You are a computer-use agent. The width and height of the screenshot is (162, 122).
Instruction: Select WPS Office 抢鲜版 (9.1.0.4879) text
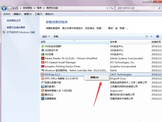tap(61, 78)
